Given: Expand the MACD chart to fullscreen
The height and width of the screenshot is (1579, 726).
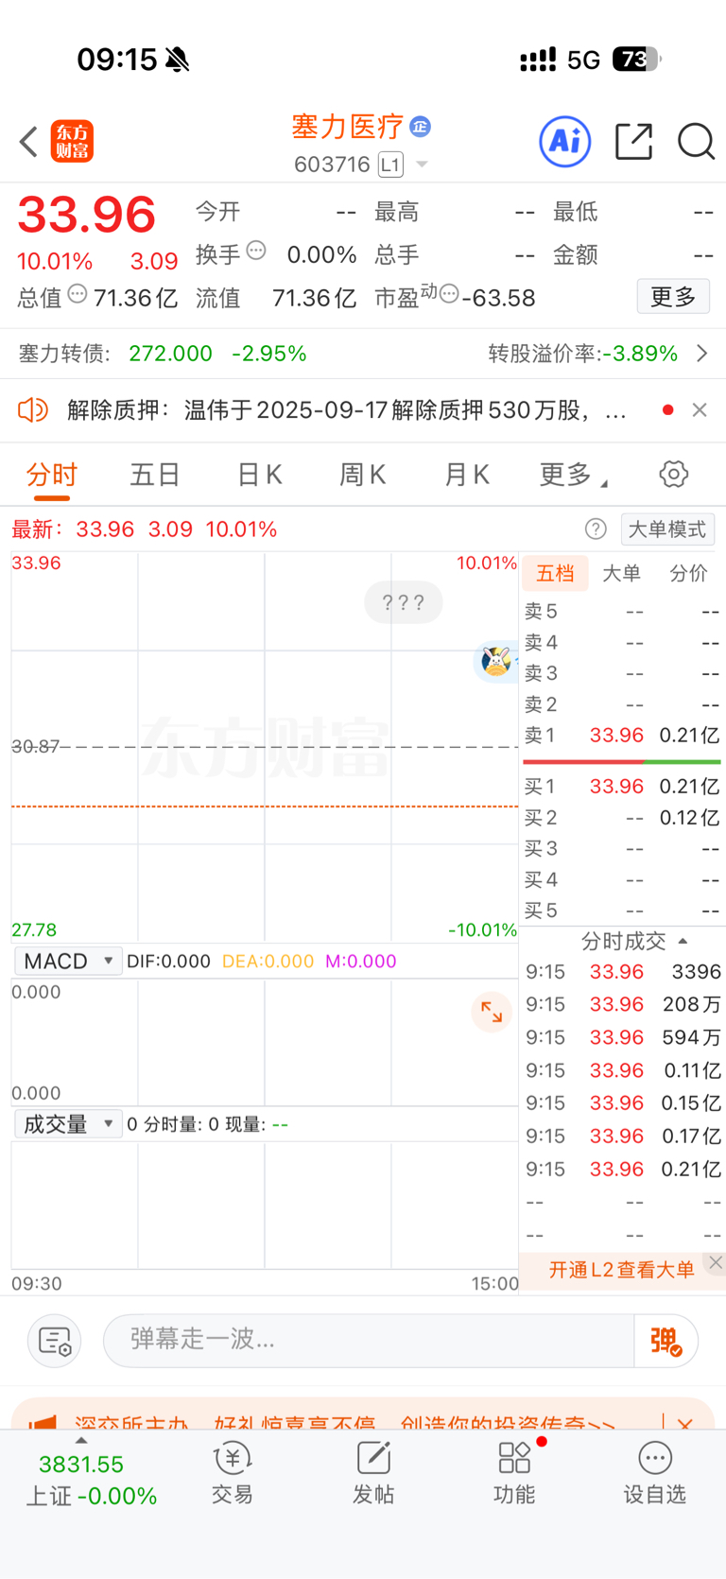Looking at the screenshot, I should coord(492,1012).
